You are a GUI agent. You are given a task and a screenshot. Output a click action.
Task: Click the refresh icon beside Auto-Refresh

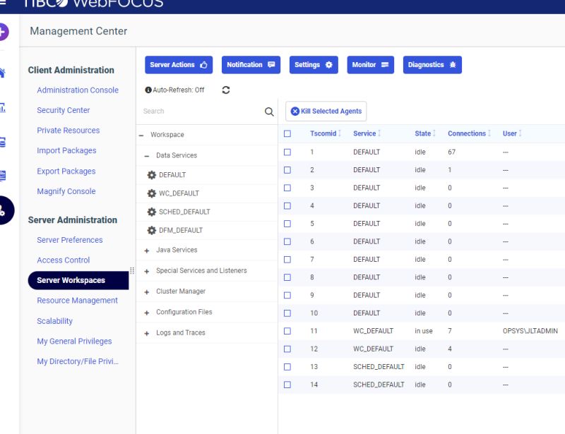(225, 90)
